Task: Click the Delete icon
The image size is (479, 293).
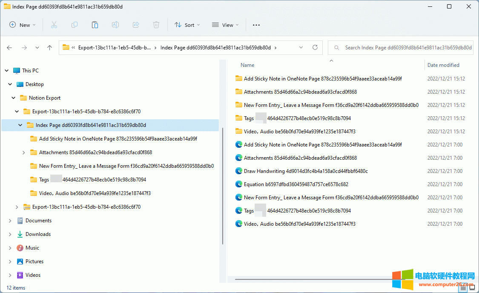Action: 156,25
